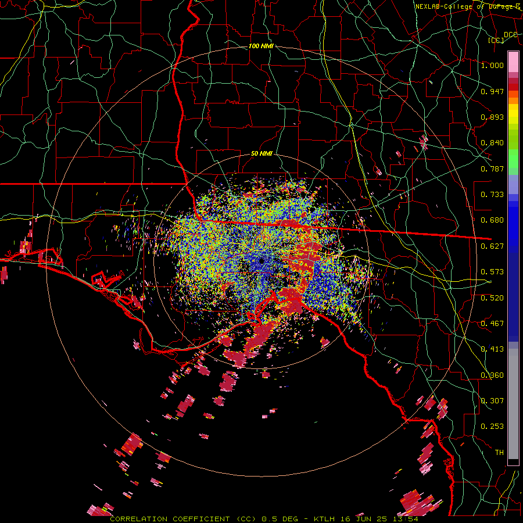Pick the pink color at colorbar top
The image size is (523, 523).
coord(513,62)
